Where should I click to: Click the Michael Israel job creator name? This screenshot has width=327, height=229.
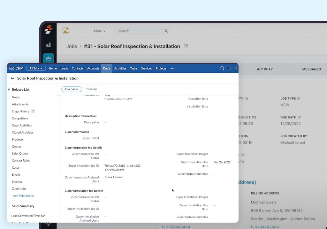tap(293, 143)
